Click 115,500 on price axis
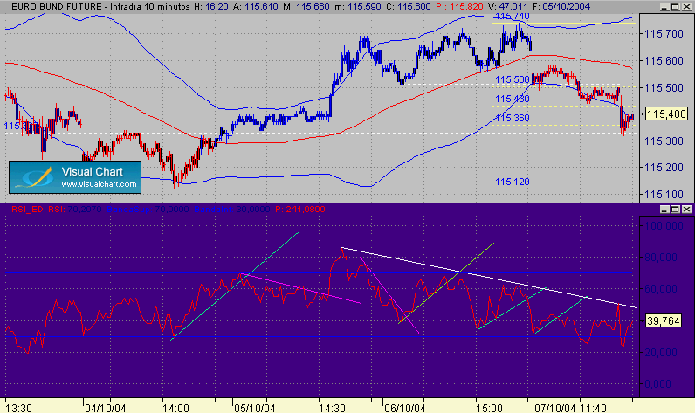The image size is (695, 413). (664, 87)
